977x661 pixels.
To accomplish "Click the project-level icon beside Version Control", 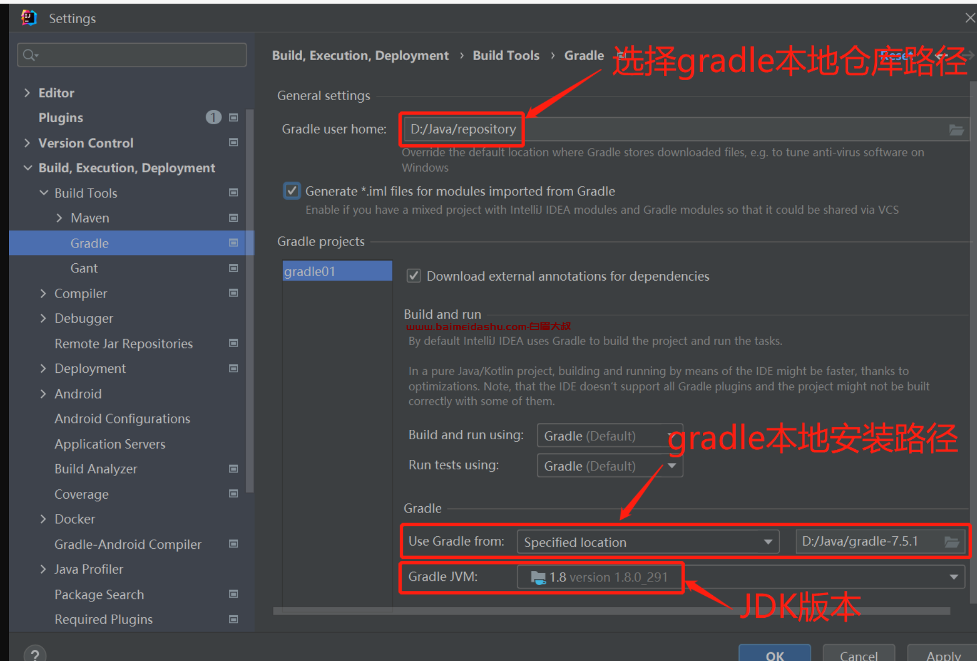I will point(234,142).
